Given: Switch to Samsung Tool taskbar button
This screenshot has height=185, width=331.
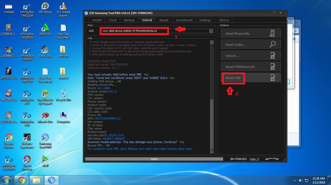Looking at the screenshot, I should pyautogui.click(x=51, y=180).
